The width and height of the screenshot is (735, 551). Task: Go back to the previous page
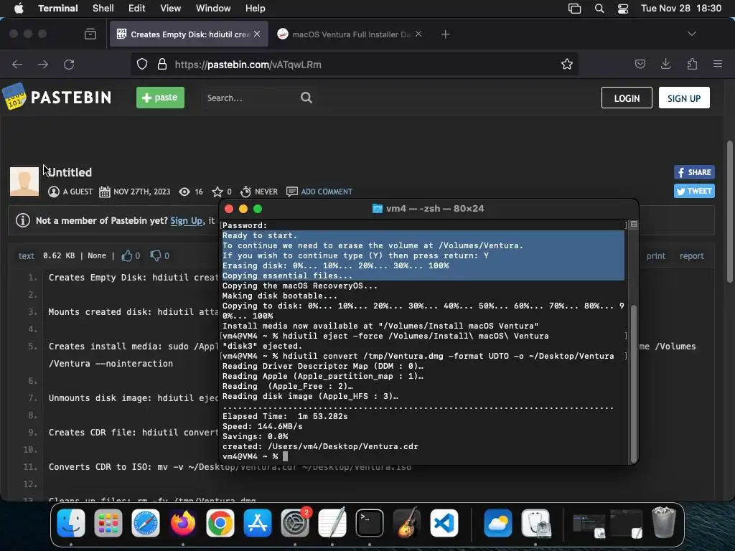[17, 64]
